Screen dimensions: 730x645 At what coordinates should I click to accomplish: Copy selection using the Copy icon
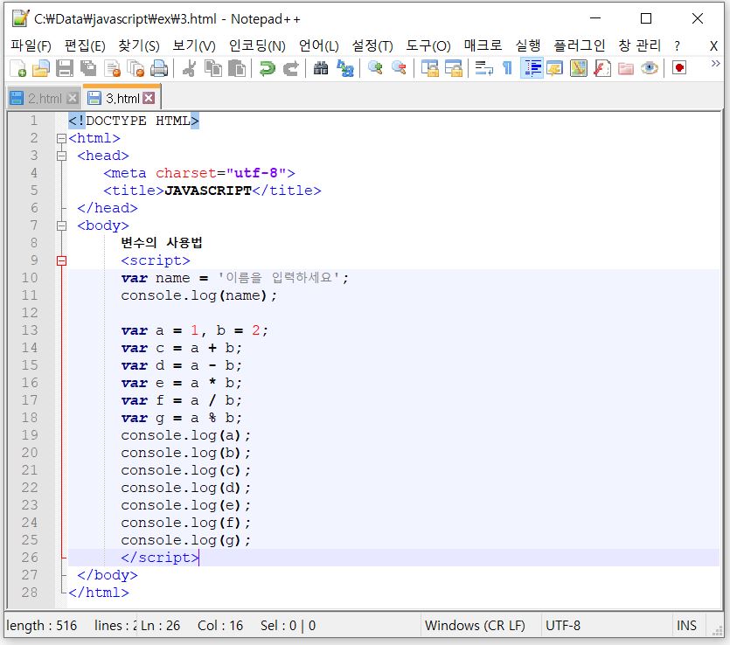[213, 68]
